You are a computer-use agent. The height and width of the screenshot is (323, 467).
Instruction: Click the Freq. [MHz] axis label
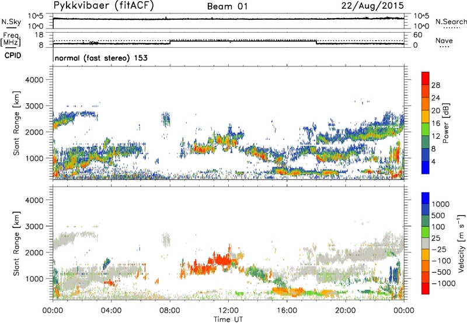pos(11,40)
